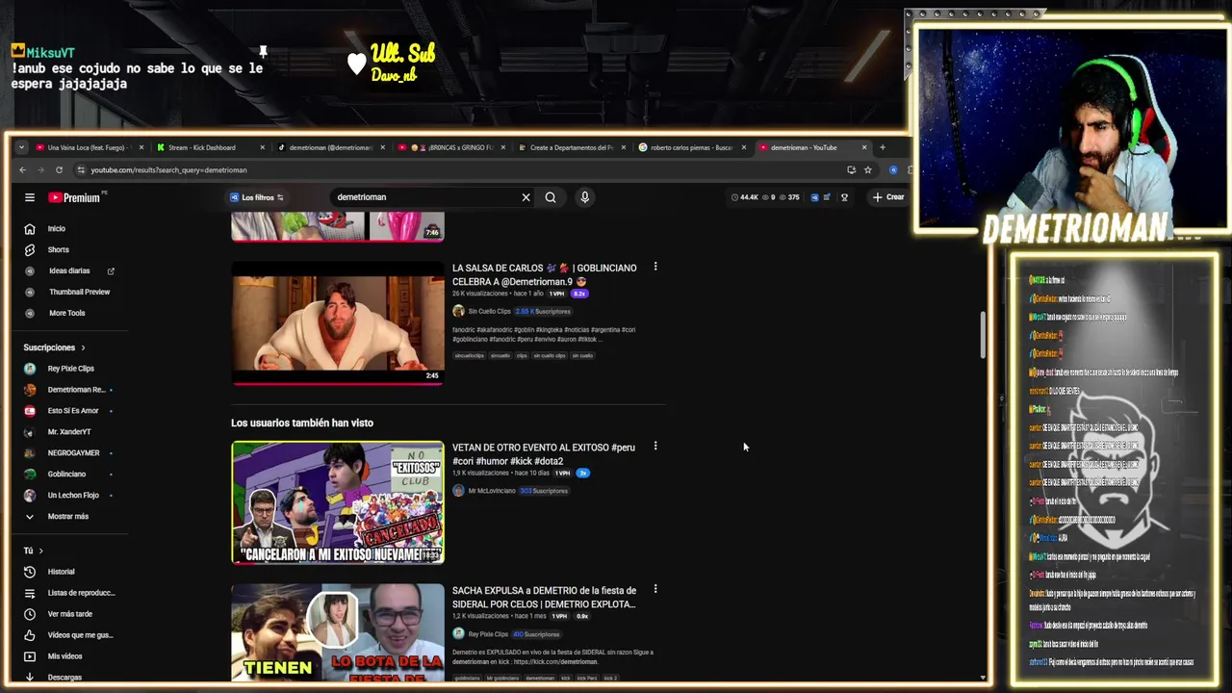Click the magnifier search button
The width and height of the screenshot is (1232, 693).
(x=551, y=197)
